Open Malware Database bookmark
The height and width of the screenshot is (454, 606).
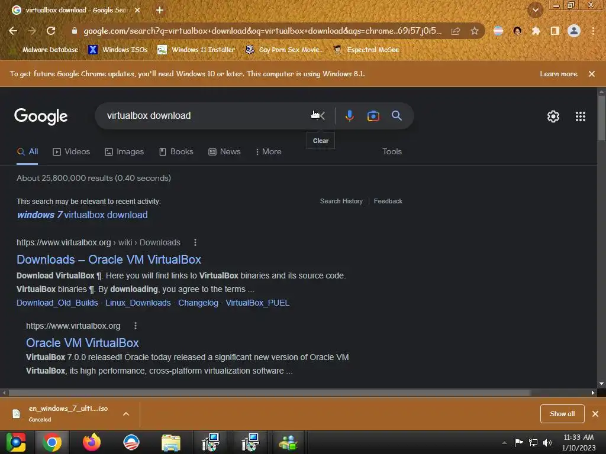point(45,50)
